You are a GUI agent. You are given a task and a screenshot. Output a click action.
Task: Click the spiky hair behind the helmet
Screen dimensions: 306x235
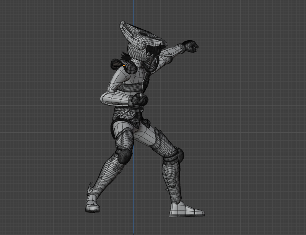pyautogui.click(x=124, y=57)
